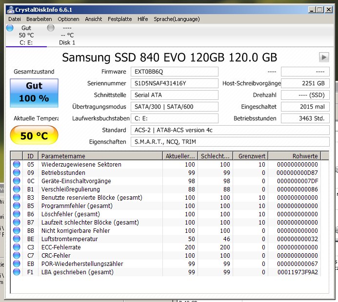Click the Aktueller... column header
Viewport: 338px width, 302px height.
tap(180, 156)
